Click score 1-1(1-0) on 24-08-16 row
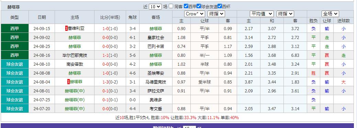The image size is (357, 128). click(x=110, y=55)
